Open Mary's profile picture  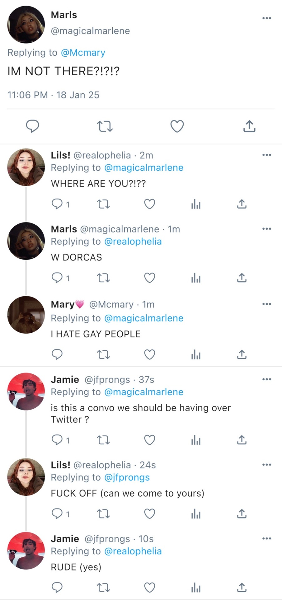[x=26, y=315]
